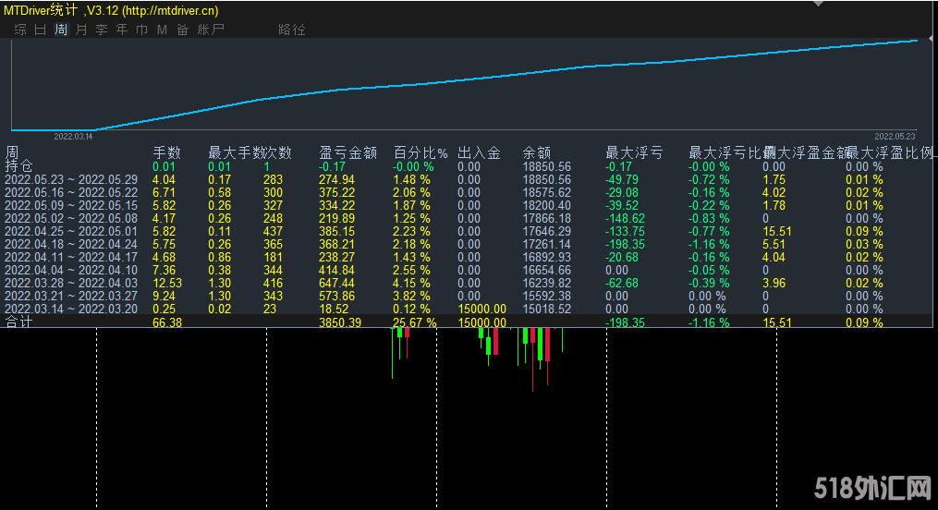
Task: Click the 手数 column header
Action: point(166,153)
